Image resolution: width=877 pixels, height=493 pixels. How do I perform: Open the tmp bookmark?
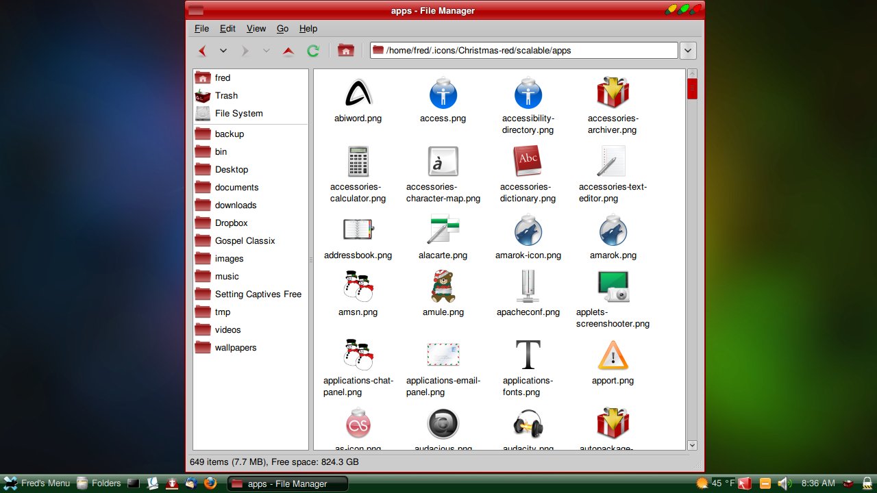click(251, 312)
